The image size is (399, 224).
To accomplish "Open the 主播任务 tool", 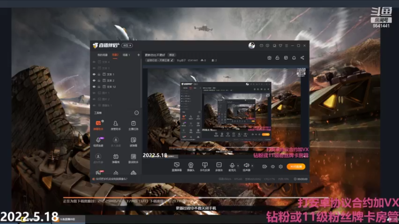I will pyautogui.click(x=133, y=125).
